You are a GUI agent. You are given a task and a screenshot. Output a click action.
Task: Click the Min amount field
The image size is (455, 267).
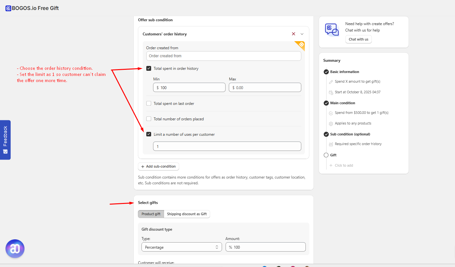pyautogui.click(x=189, y=87)
